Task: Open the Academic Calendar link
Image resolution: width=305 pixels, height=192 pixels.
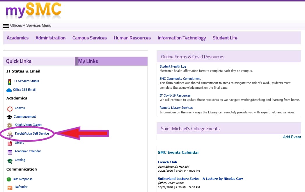Action: click(28, 151)
